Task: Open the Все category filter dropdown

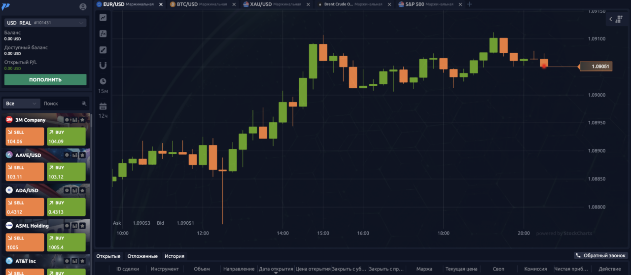Action: pyautogui.click(x=21, y=103)
